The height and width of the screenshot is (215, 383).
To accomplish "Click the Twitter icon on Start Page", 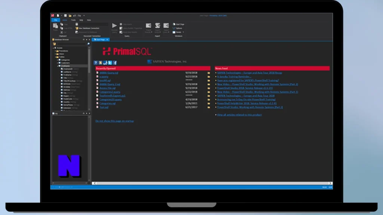I will pyautogui.click(x=110, y=63).
